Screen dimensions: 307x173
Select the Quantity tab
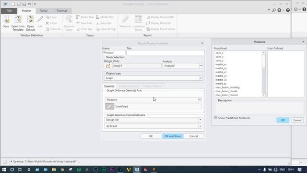(109, 86)
